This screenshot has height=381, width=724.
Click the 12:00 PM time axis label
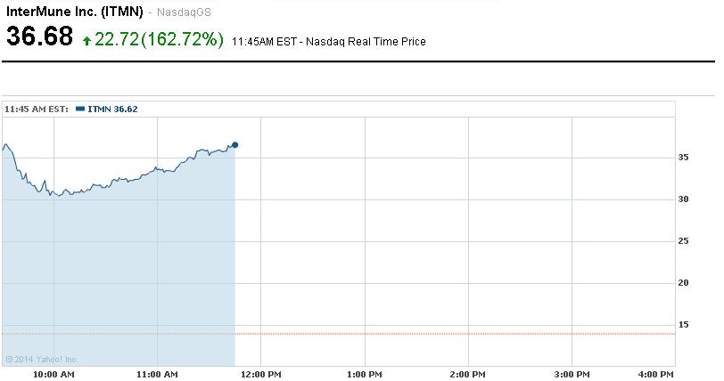[260, 373]
